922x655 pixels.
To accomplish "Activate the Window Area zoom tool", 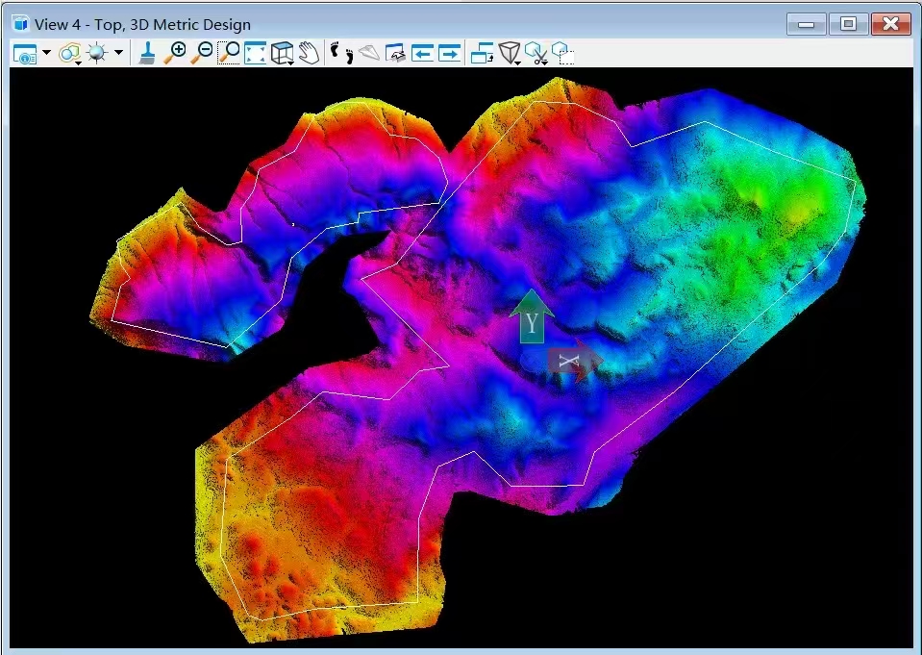I will (229, 53).
